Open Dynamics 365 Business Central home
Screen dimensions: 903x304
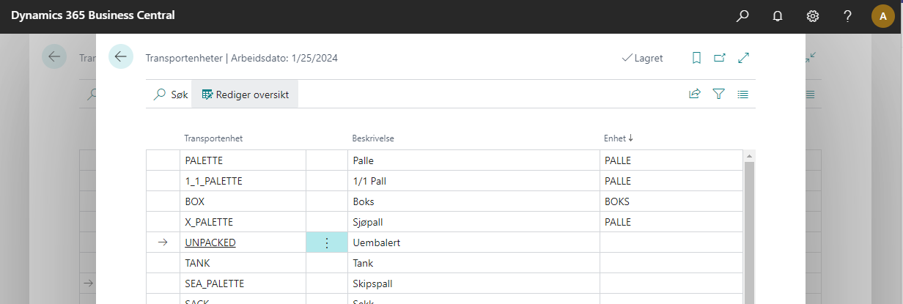(x=92, y=16)
